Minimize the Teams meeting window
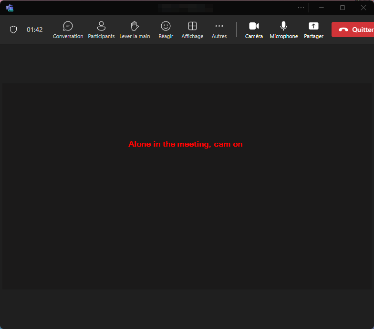The height and width of the screenshot is (329, 374). point(322,8)
